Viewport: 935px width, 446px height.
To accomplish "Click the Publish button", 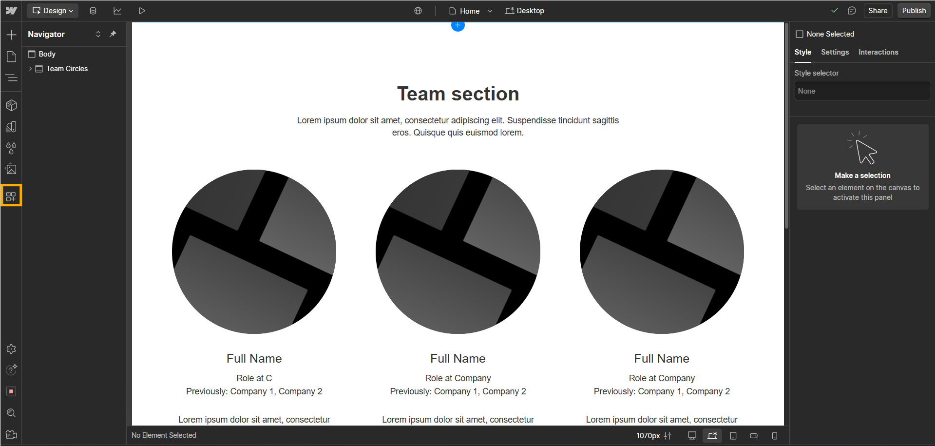I will (914, 11).
